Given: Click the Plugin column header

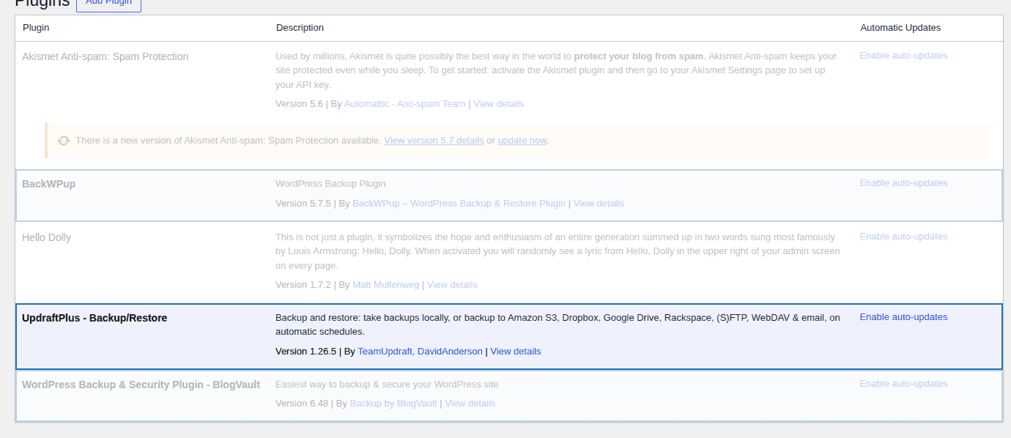Looking at the screenshot, I should click(36, 28).
